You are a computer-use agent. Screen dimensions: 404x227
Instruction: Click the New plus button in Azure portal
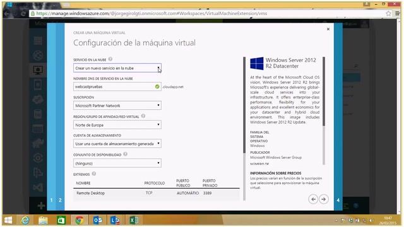pyautogui.click(x=41, y=206)
